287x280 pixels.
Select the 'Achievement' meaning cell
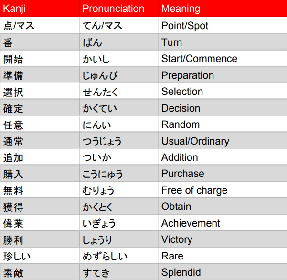[191, 223]
